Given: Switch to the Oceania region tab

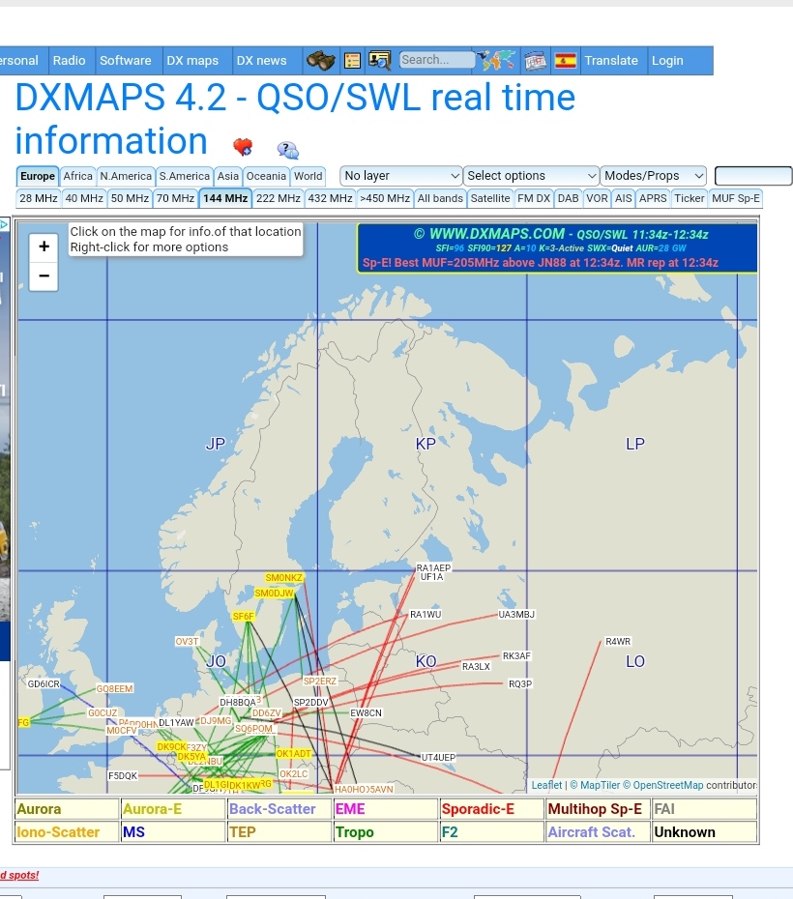Looking at the screenshot, I should [266, 176].
